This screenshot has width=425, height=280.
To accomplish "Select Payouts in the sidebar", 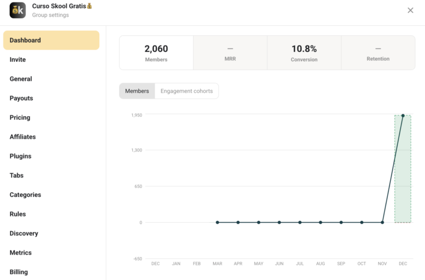I will [21, 98].
